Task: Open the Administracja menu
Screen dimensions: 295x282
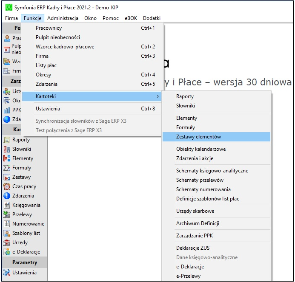Action: pos(63,18)
